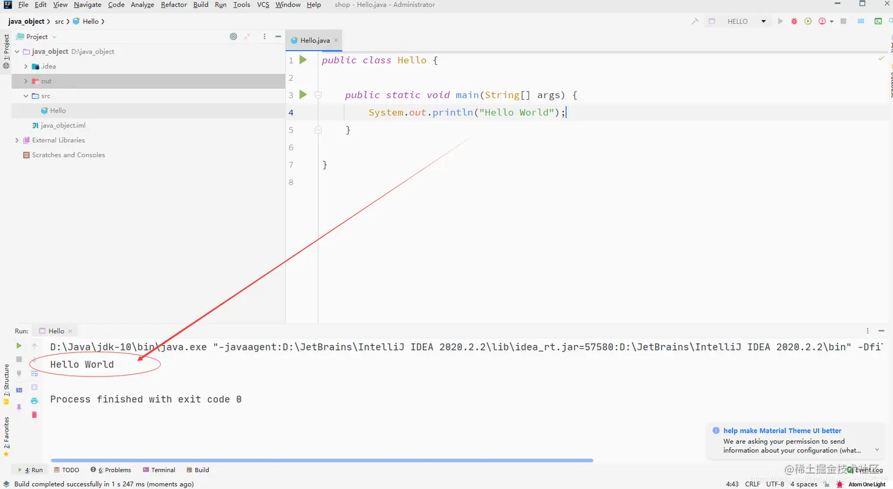Open the Build menu

pos(201,5)
